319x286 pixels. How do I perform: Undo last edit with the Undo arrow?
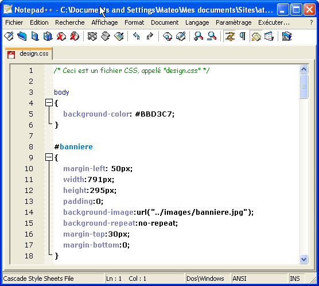point(137,37)
